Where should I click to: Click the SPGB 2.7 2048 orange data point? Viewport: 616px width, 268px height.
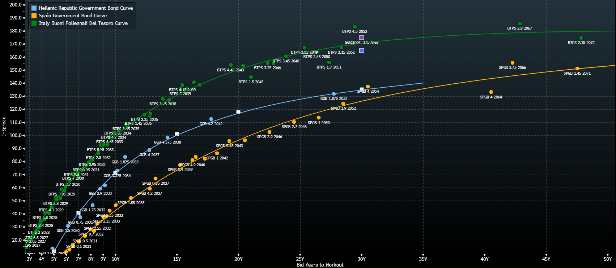pos(294,122)
